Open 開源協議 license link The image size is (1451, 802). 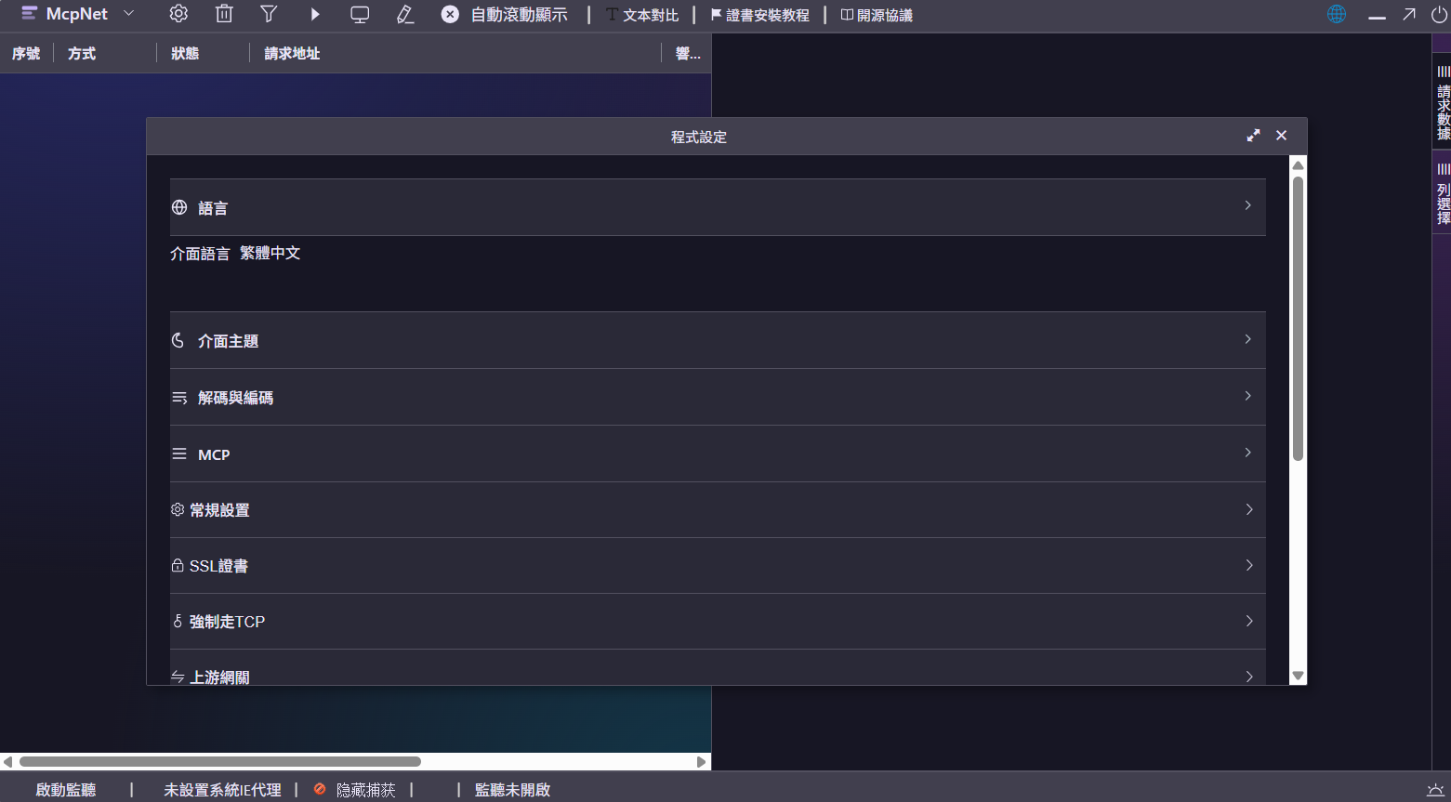[x=877, y=15]
